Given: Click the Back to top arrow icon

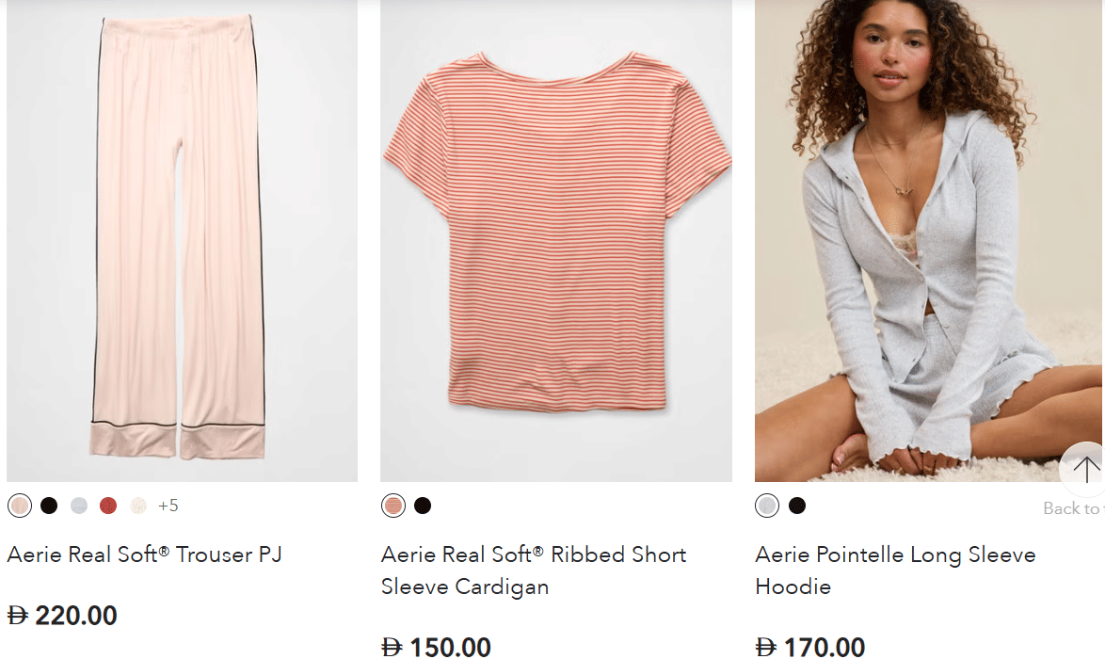Looking at the screenshot, I should (x=1084, y=469).
